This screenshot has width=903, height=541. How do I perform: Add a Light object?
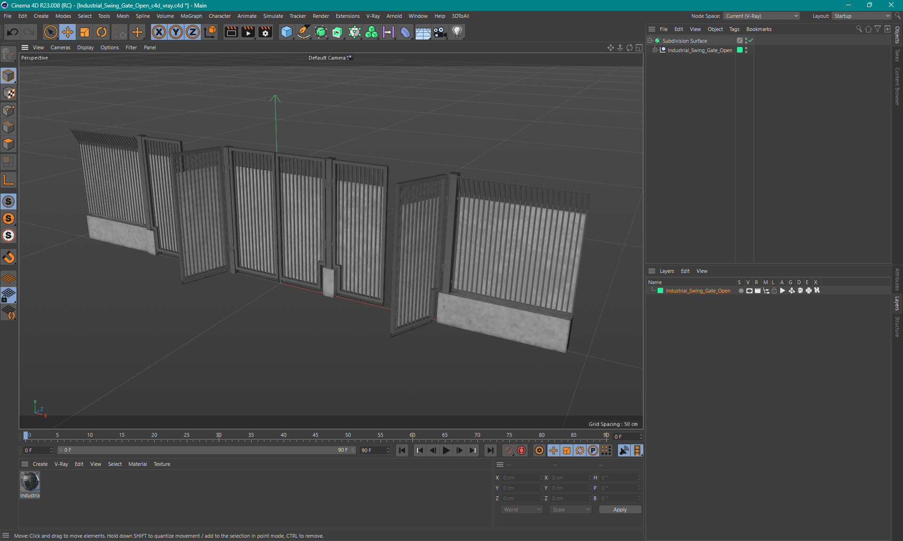(457, 32)
